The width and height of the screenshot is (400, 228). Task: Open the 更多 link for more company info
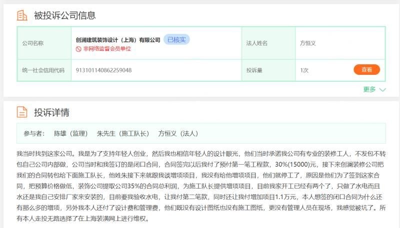tap(369, 90)
